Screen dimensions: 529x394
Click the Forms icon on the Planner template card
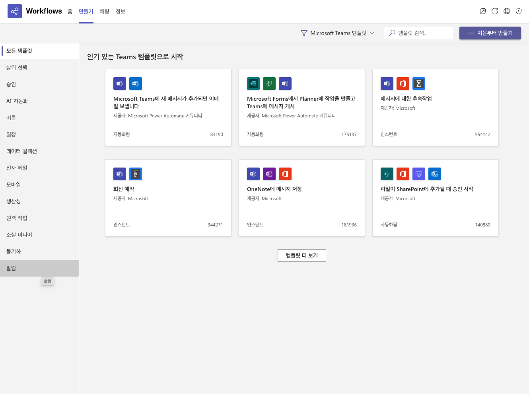click(x=253, y=84)
